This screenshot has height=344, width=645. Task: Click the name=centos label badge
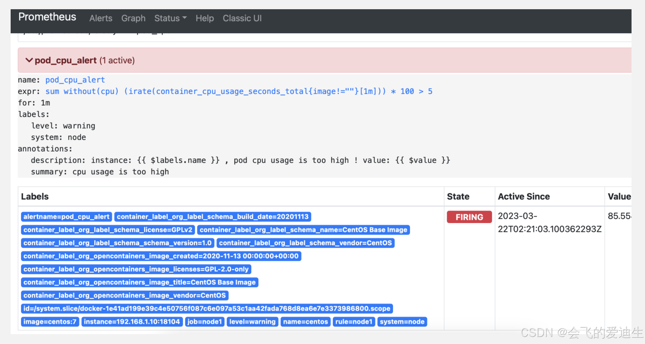(x=305, y=322)
